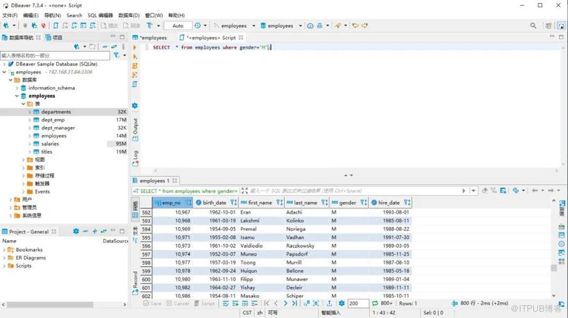568x318 pixels.
Task: Click the global search magnifier icon
Action: pos(534,25)
